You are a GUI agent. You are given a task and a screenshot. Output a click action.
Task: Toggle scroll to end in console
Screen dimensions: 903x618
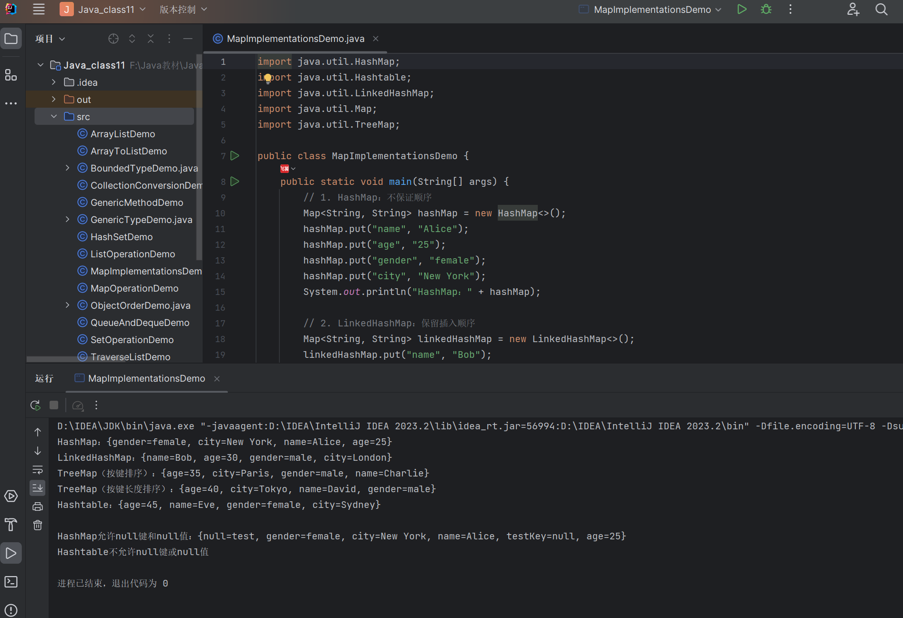tap(38, 488)
